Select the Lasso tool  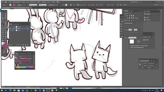[5, 16]
